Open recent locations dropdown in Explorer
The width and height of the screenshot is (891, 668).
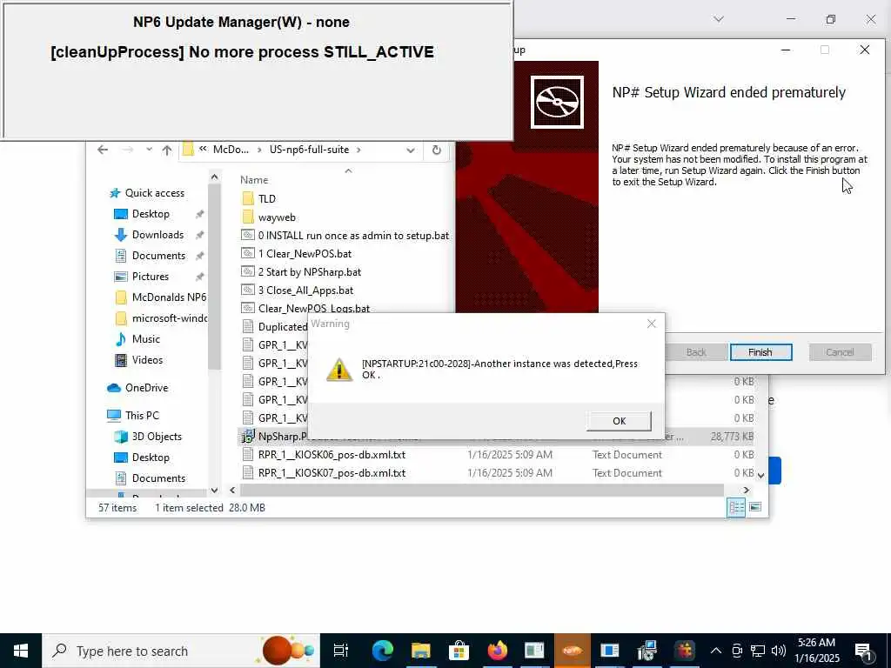point(149,150)
